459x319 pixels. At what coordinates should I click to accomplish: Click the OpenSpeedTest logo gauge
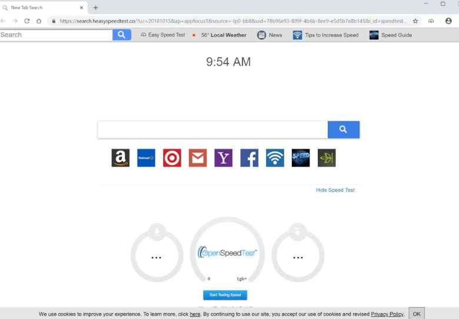click(228, 252)
